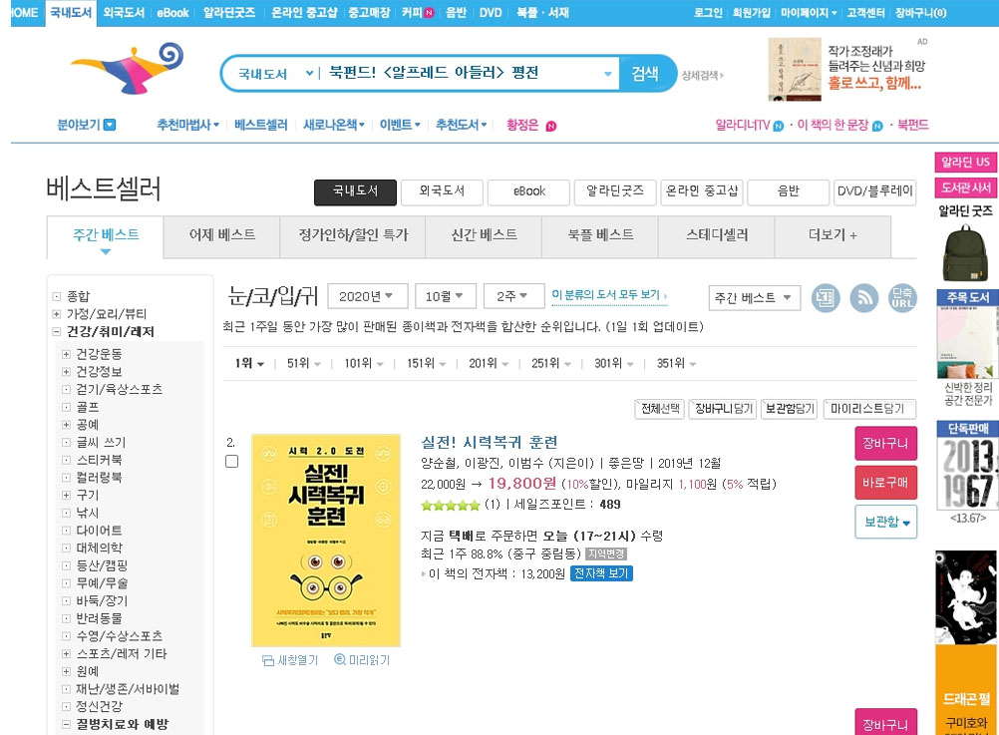Click the 상세검색 link
The height and width of the screenshot is (735, 999).
[x=702, y=75]
